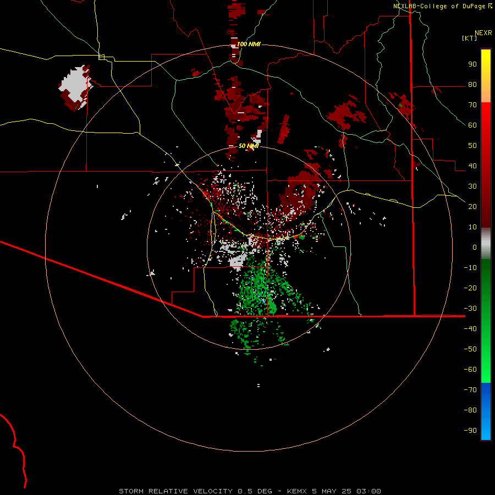This screenshot has width=495, height=495.
Task: Click the -10 value on the velocity scale
Action: 470,268
